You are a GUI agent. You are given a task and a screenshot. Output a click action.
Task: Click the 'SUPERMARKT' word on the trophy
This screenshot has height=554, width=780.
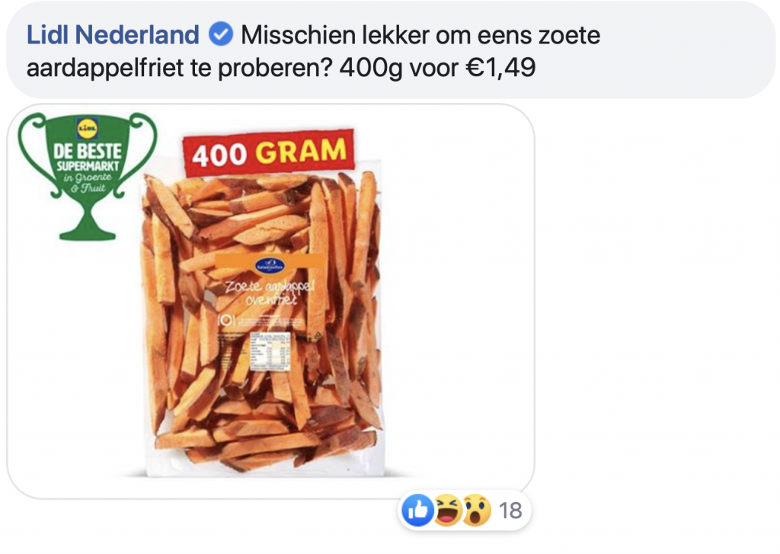[88, 166]
